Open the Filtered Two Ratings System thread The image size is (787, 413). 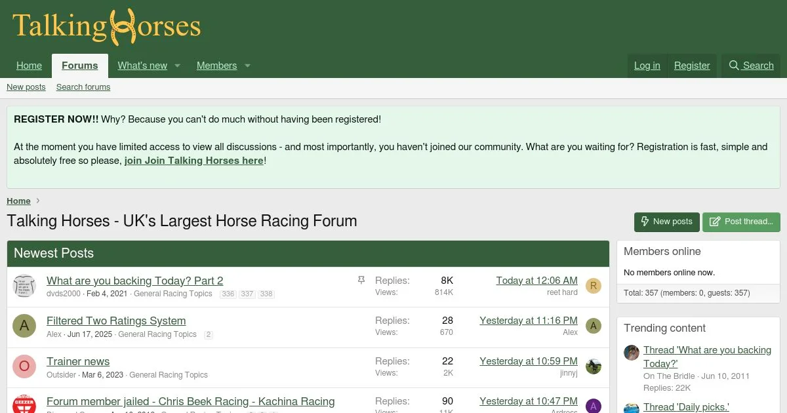pos(116,321)
